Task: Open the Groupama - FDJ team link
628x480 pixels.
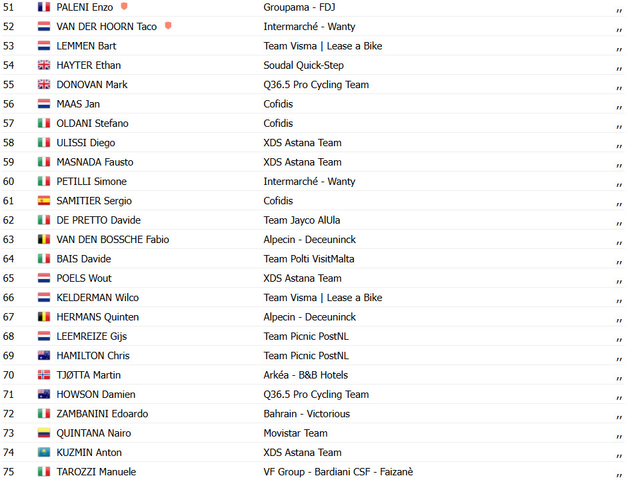Action: [299, 7]
